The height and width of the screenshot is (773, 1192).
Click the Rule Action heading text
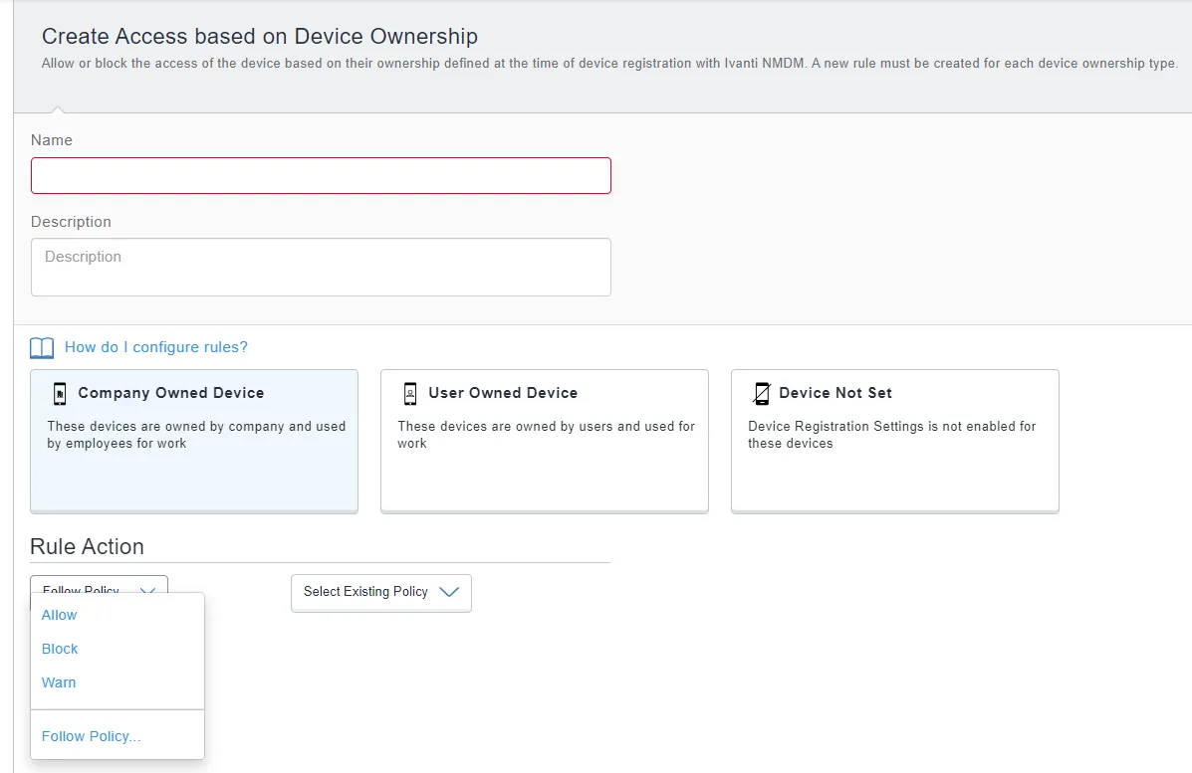click(87, 547)
